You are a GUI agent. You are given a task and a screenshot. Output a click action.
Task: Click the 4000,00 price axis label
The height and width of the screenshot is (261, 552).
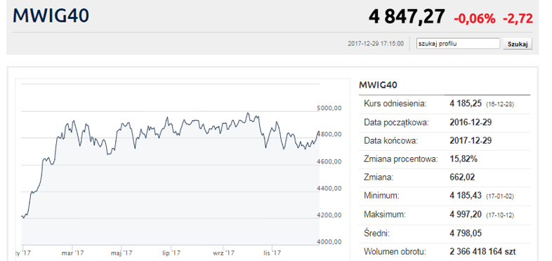(329, 242)
